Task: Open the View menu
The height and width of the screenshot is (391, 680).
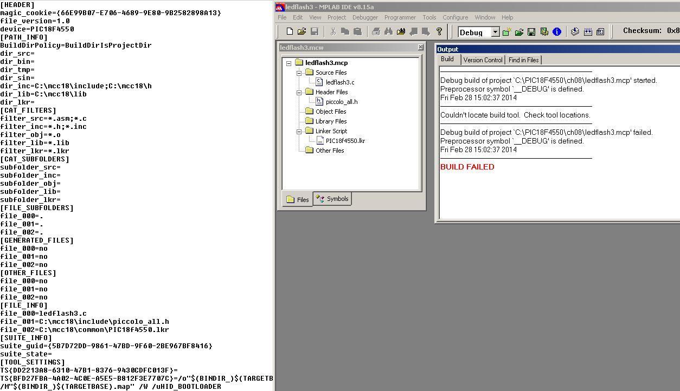Action: point(315,17)
